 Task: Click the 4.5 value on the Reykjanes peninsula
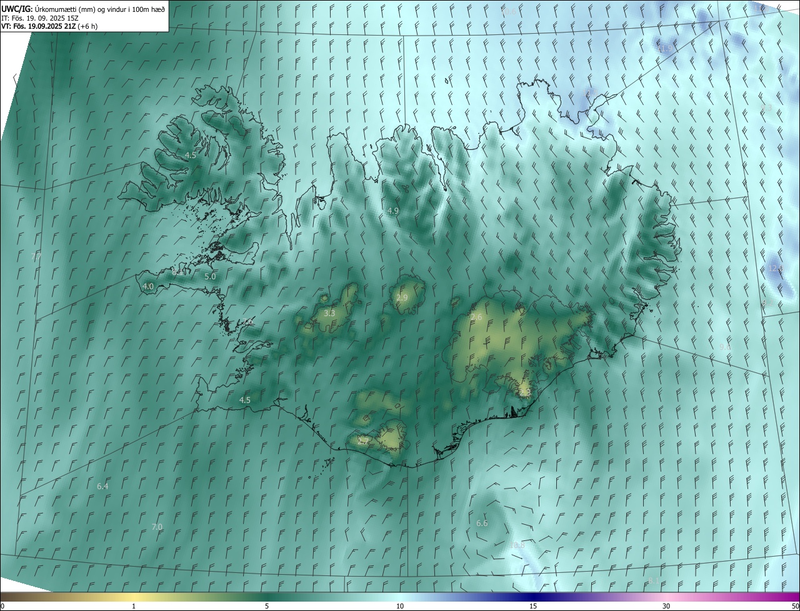(x=245, y=400)
